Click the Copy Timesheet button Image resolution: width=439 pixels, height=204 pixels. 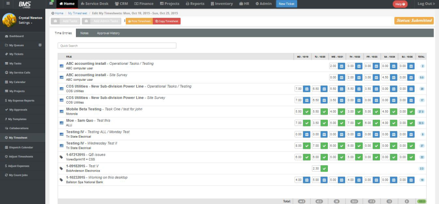pyautogui.click(x=166, y=21)
